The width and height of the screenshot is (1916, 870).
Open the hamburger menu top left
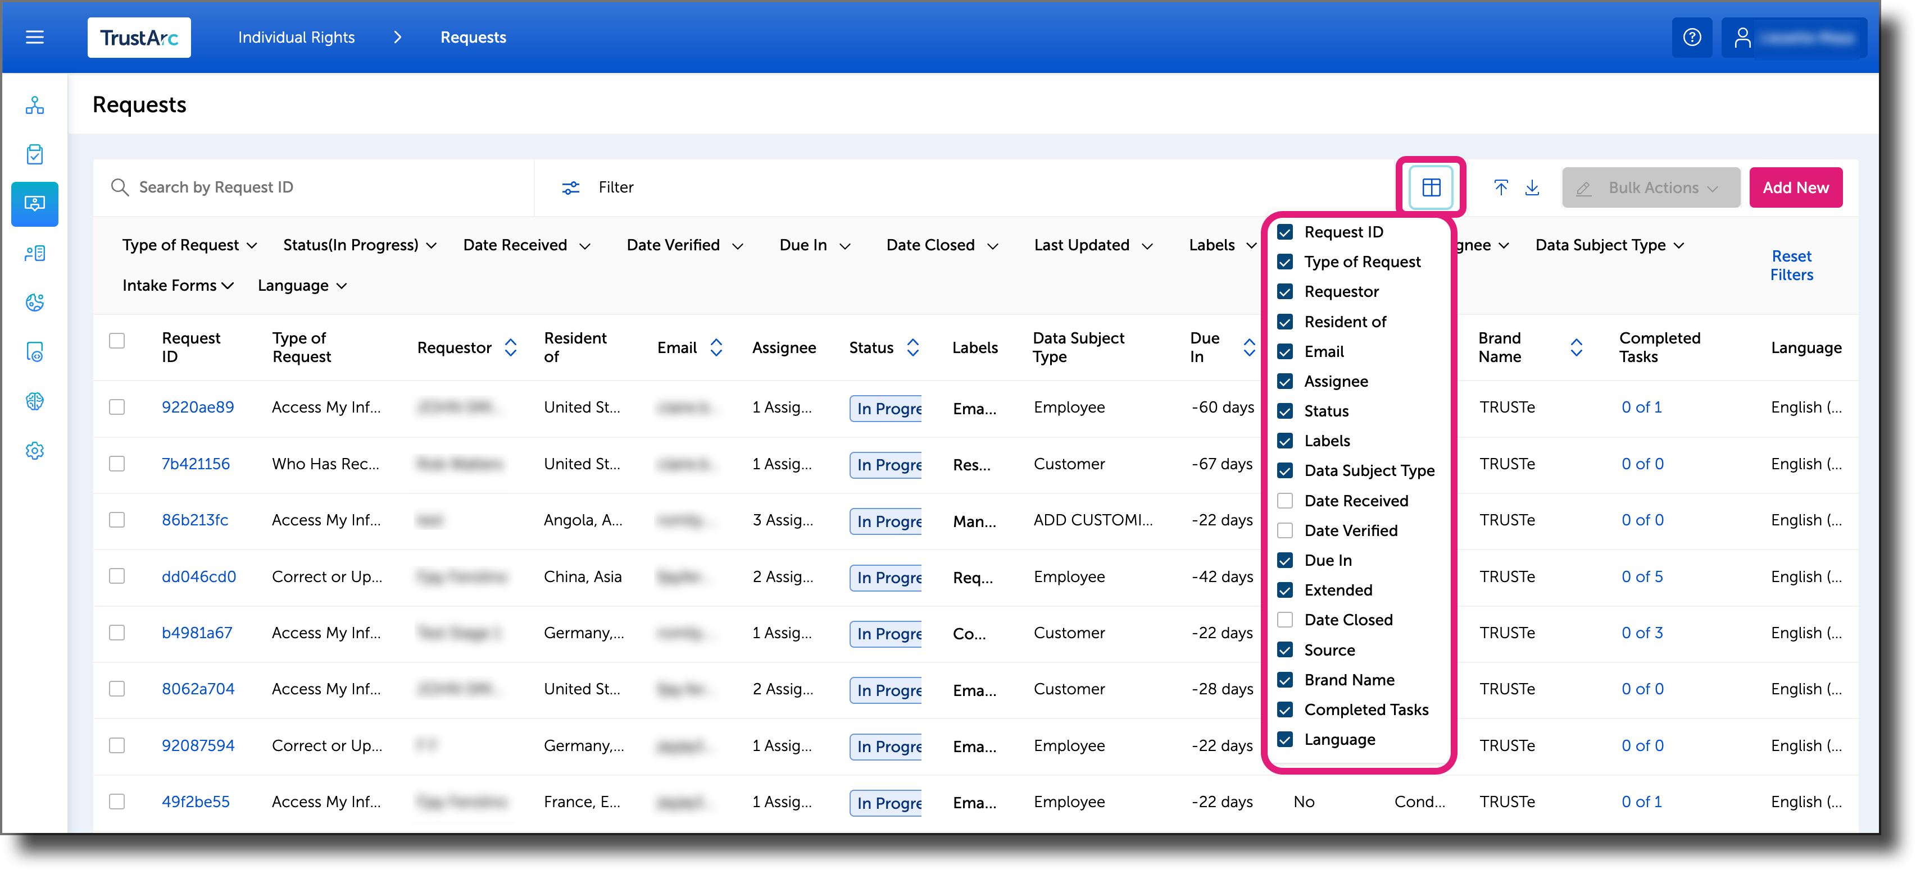pyautogui.click(x=34, y=37)
